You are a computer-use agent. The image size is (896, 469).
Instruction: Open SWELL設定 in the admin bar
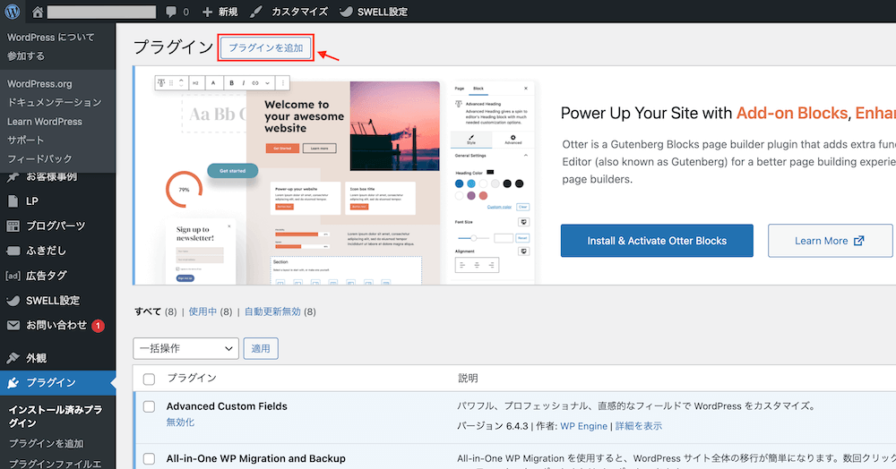pos(373,12)
